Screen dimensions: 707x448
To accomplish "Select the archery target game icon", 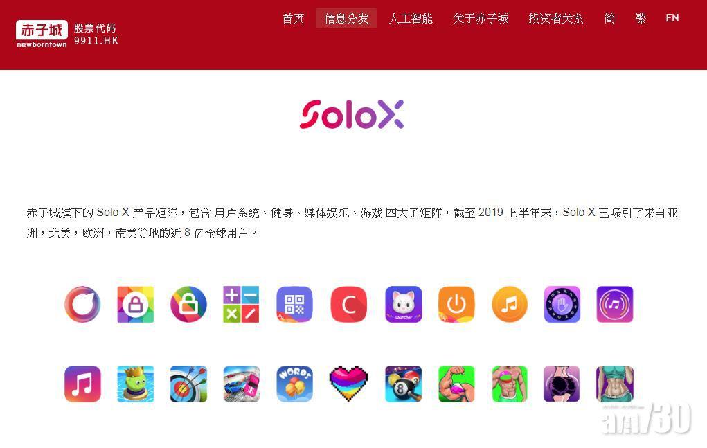I will 188,384.
